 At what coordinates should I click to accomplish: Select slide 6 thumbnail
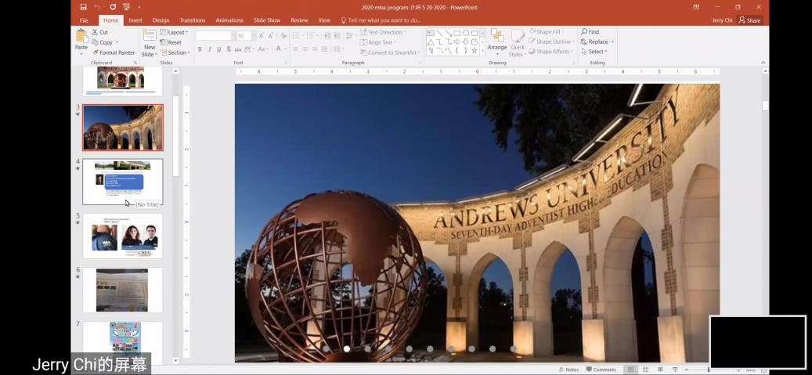tap(123, 290)
